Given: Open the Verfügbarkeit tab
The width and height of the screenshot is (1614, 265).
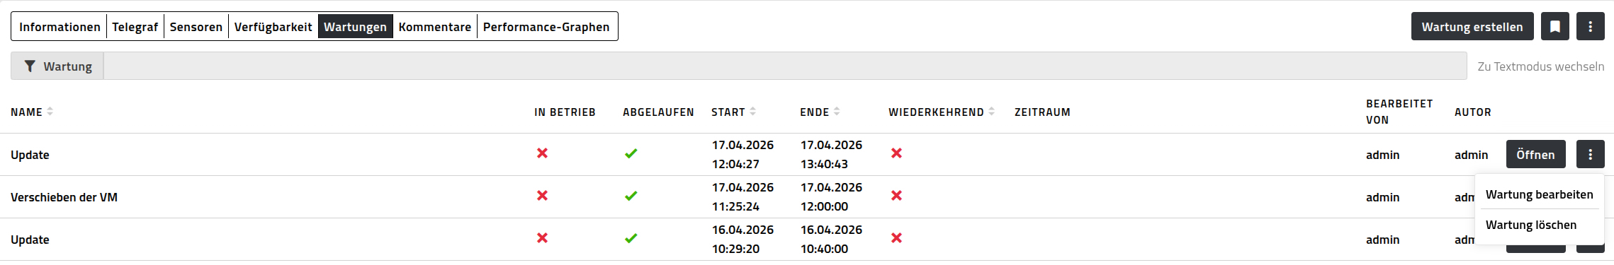Looking at the screenshot, I should (273, 27).
